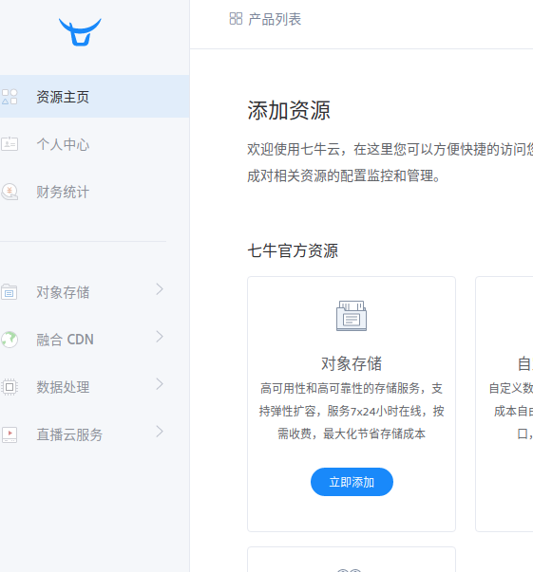Click the 资源主页 sidebar icon
Viewport: 533px width, 572px height.
point(10,97)
